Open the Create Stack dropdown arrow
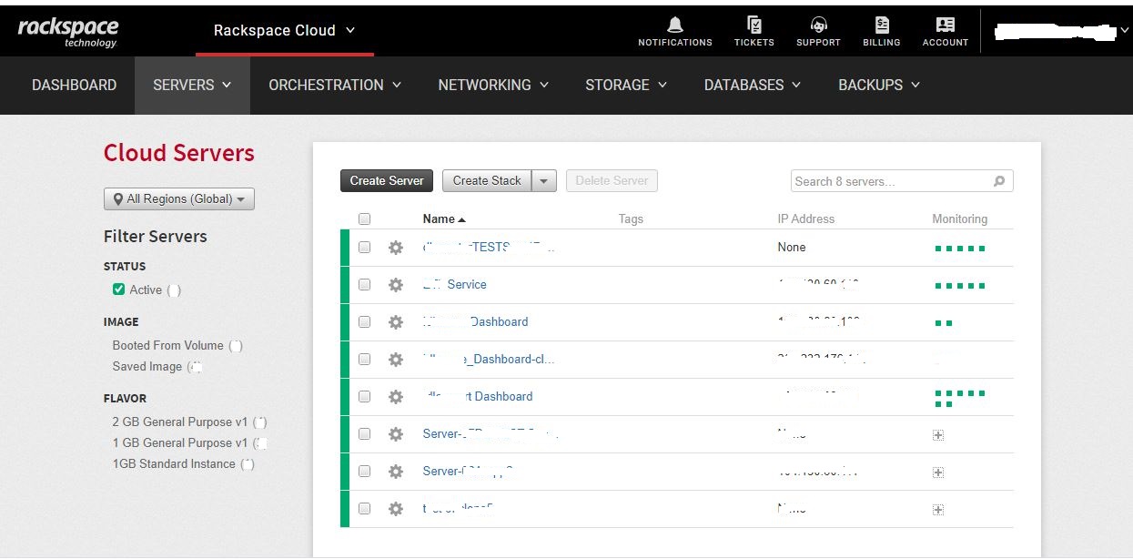 pos(543,181)
